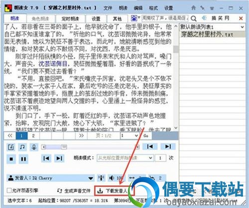Viewport: 249px width, 208px height.
Task: Click the speaker icon beside 搞笑网
Action: tap(204, 18)
